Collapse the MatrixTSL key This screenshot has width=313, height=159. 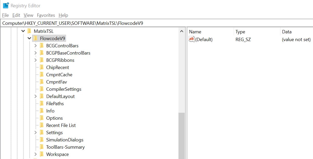pos(23,31)
